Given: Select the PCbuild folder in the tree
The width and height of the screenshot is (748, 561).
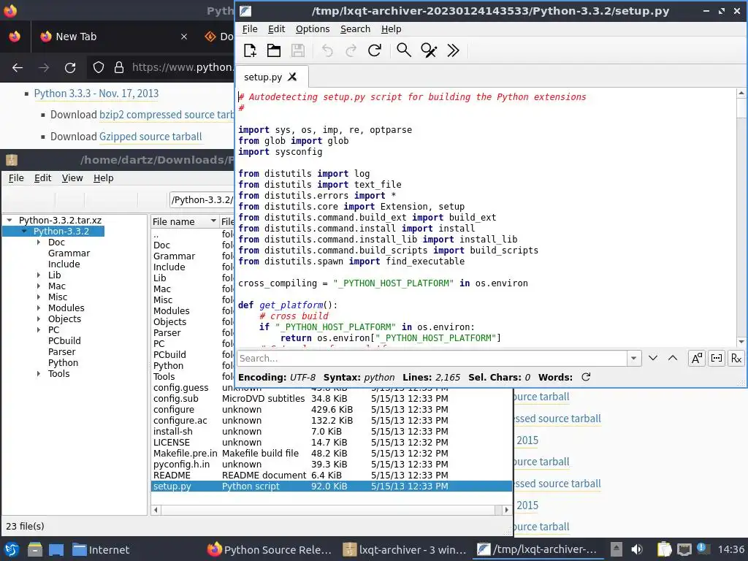Looking at the screenshot, I should pyautogui.click(x=64, y=341).
